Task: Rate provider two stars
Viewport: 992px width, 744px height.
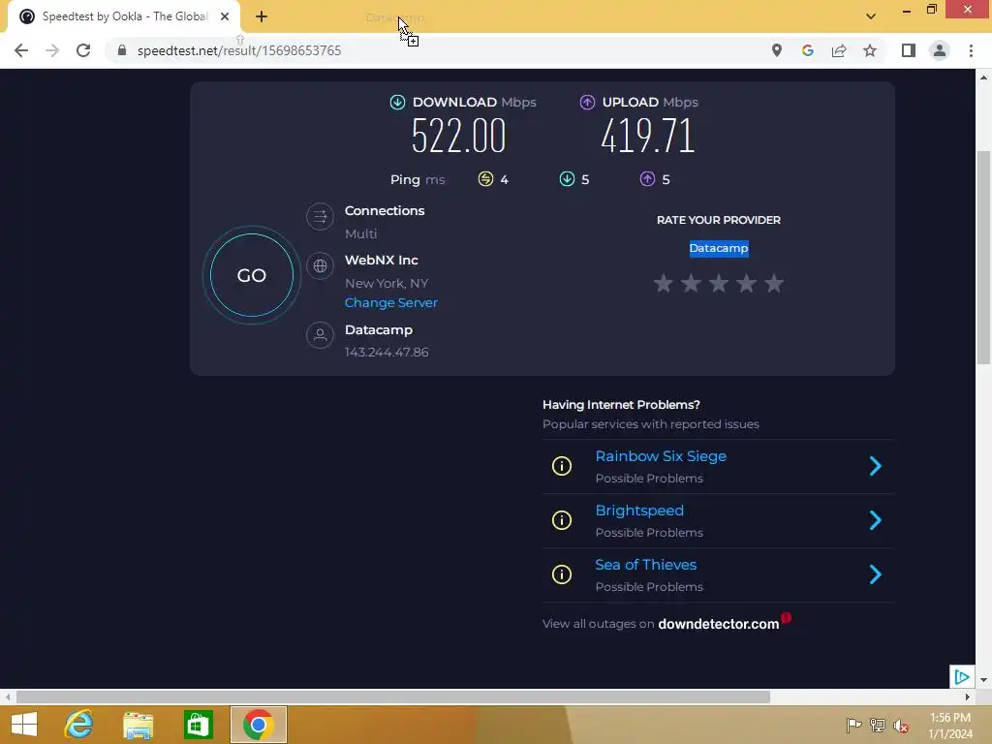Action: [691, 283]
